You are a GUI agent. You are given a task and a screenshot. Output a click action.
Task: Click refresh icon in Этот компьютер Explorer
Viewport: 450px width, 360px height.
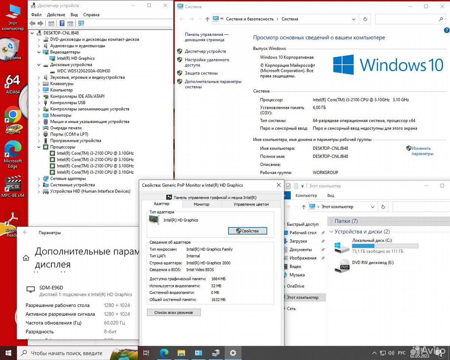point(383,207)
